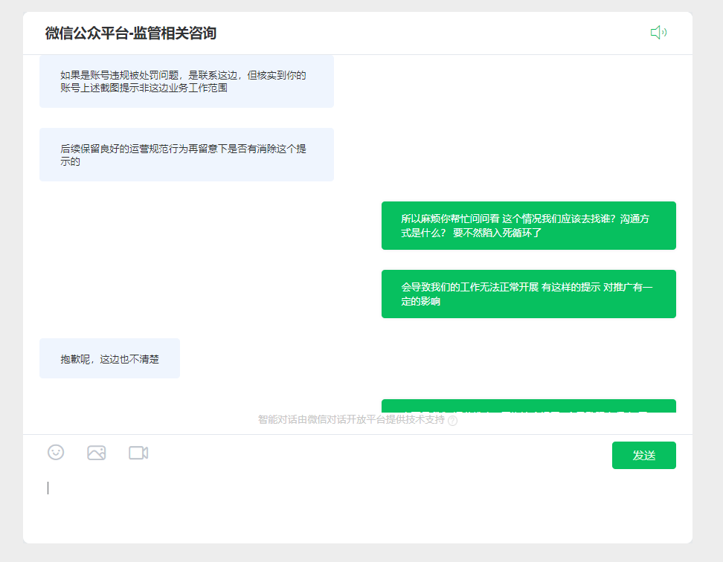Click the green 发送 send button
The height and width of the screenshot is (562, 723).
pyautogui.click(x=643, y=455)
